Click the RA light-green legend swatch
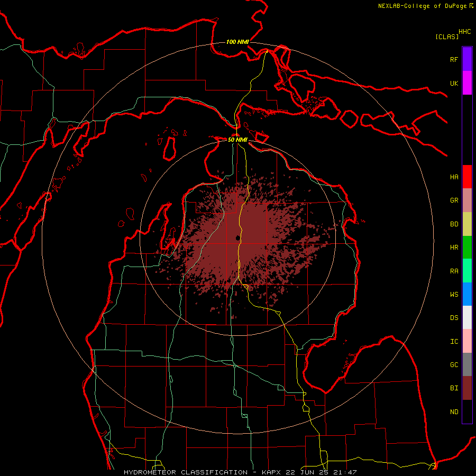The width and height of the screenshot is (476, 476). (x=467, y=271)
